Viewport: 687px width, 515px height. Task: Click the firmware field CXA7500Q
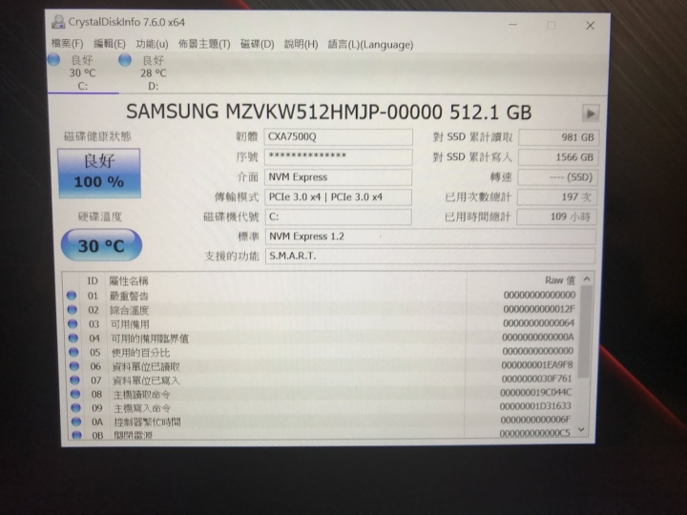coord(338,136)
